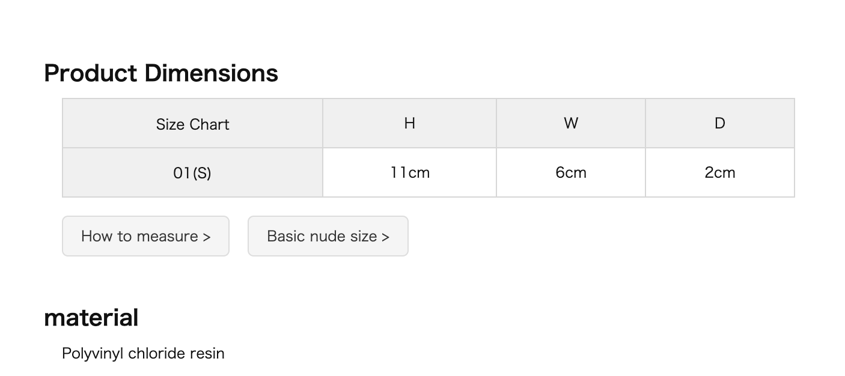Click the material heading
Viewport: 845px width, 376px height.
pyautogui.click(x=91, y=317)
